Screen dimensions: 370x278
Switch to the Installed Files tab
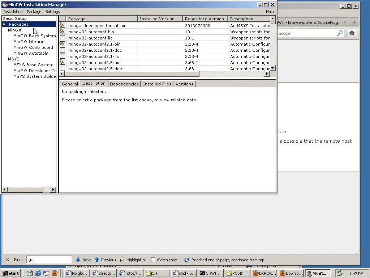(x=157, y=84)
